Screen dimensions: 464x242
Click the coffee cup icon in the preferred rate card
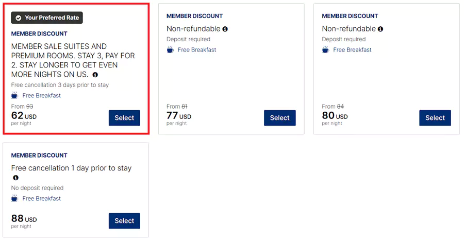[15, 95]
